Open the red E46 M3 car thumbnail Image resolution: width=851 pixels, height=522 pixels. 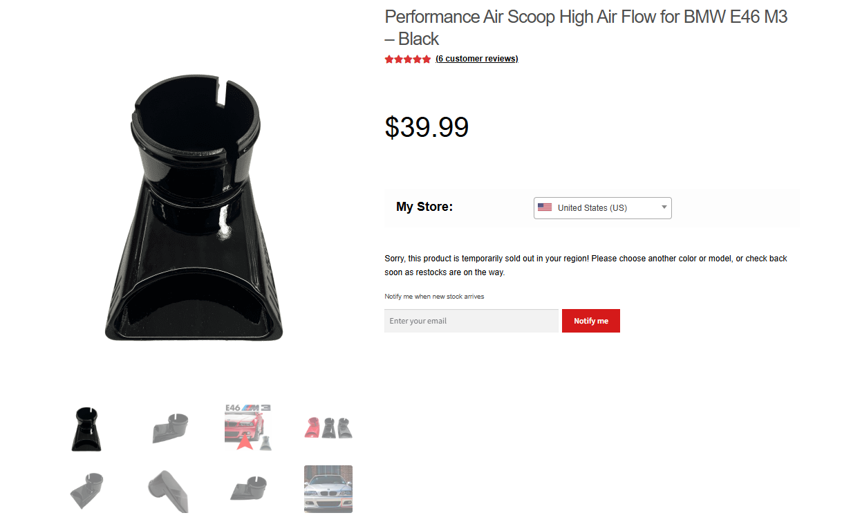[247, 427]
